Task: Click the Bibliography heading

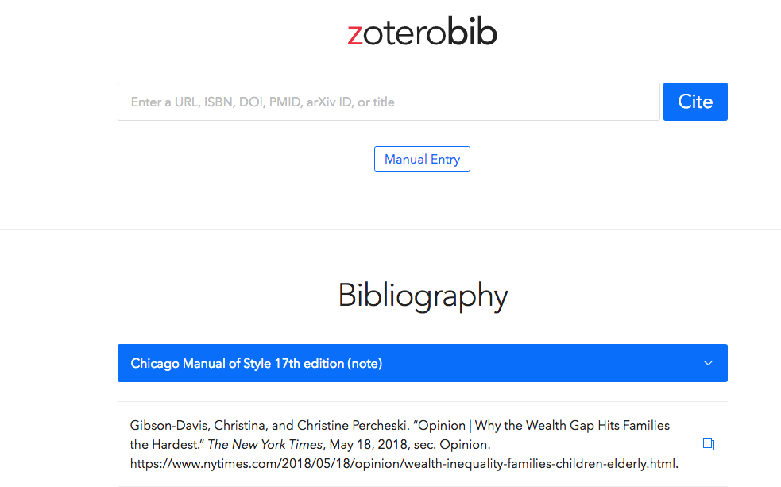Action: (423, 296)
